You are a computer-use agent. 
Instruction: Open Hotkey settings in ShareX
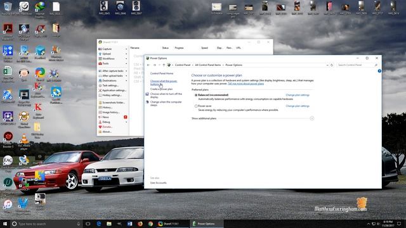[x=113, y=96]
